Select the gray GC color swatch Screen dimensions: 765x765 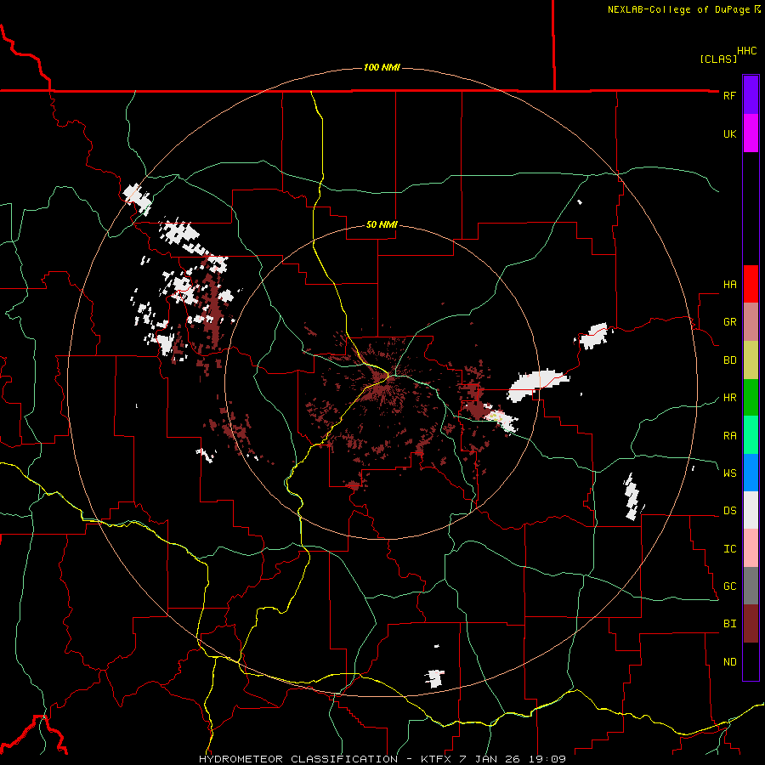click(x=751, y=586)
